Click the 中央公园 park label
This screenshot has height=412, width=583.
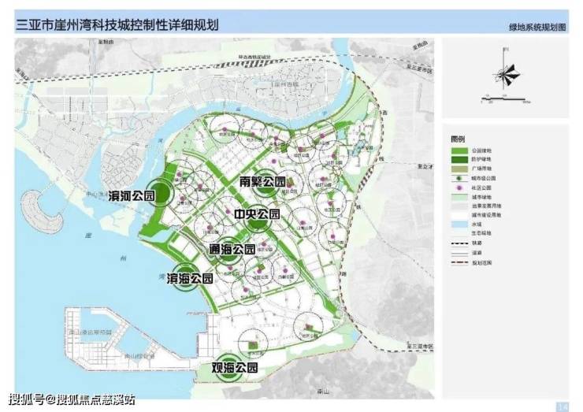point(257,214)
